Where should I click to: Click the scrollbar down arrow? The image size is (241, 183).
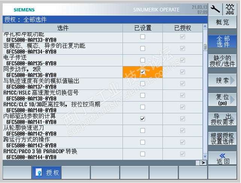(205, 156)
